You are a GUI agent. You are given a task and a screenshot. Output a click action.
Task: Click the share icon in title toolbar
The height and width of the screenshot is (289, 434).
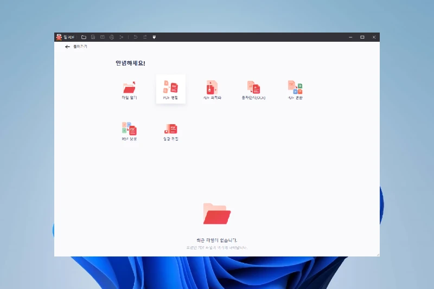(x=121, y=37)
